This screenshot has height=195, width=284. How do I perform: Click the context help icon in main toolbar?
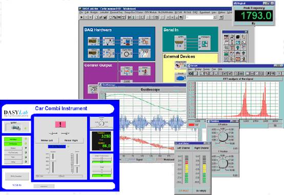[221, 17]
